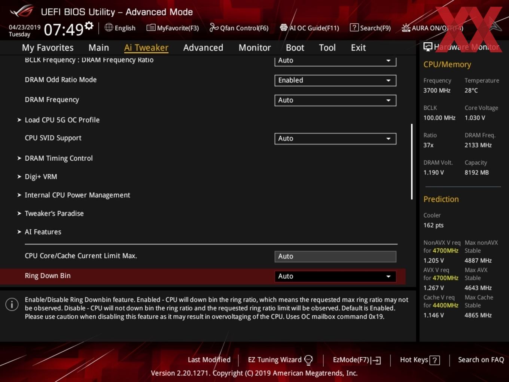Expand Internal CPU Power Management
509x382 pixels.
(77, 195)
